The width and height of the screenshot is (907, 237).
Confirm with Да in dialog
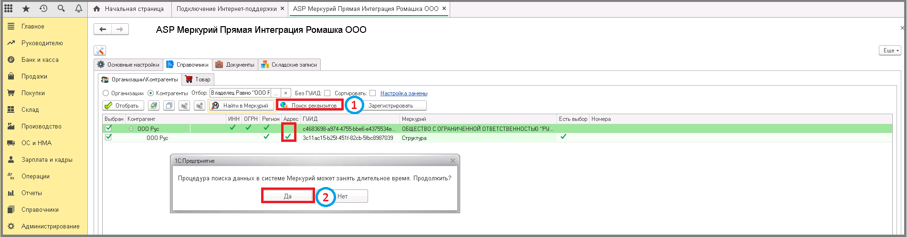point(288,196)
